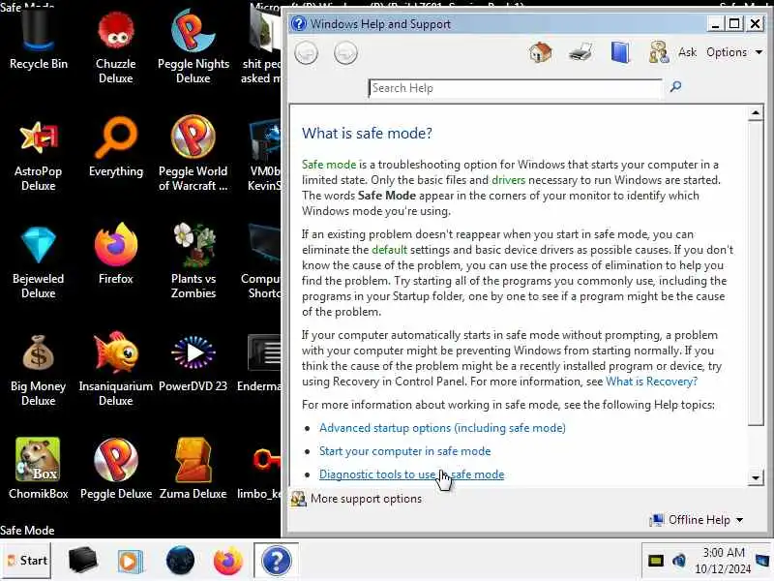Browse Help using the book icon
774x581 pixels.
click(620, 52)
